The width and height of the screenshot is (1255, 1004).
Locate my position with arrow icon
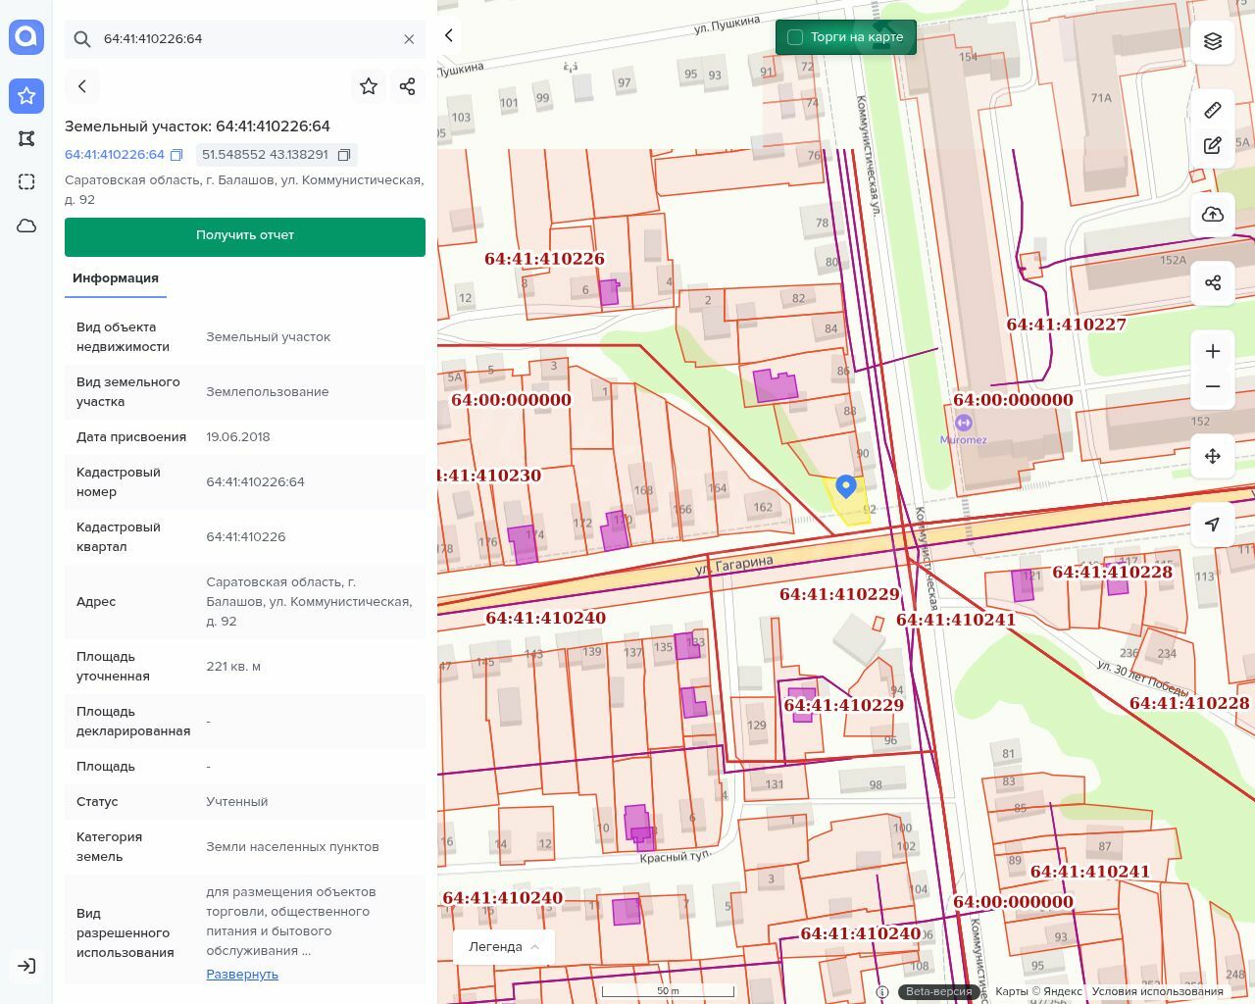click(x=1213, y=525)
